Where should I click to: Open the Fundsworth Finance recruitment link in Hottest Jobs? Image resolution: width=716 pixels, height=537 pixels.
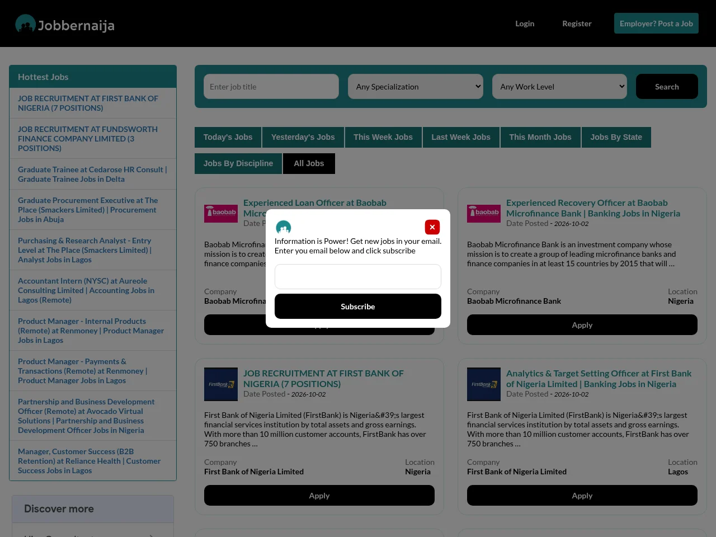pyautogui.click(x=88, y=139)
